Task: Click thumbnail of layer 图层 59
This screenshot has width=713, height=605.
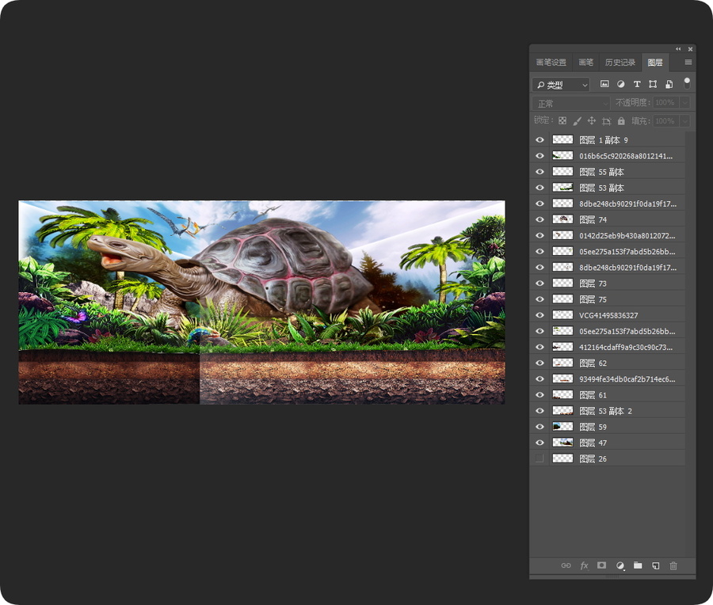Action: 562,426
